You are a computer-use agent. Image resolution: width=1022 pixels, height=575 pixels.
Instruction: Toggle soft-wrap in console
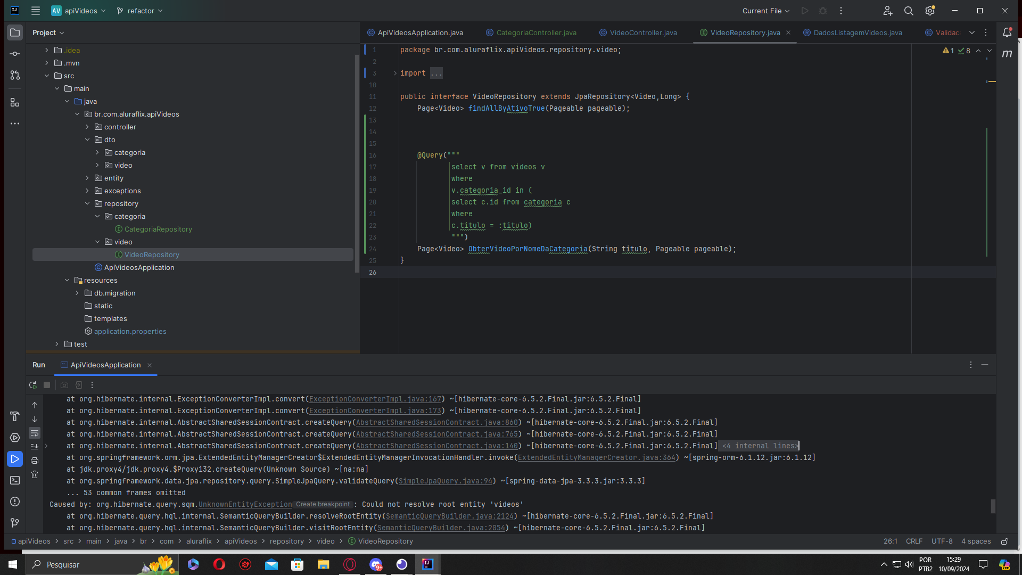(x=35, y=433)
